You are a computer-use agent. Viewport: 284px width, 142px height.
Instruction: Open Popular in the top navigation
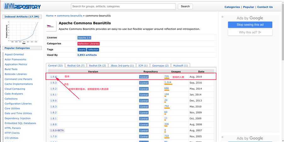point(248,7)
